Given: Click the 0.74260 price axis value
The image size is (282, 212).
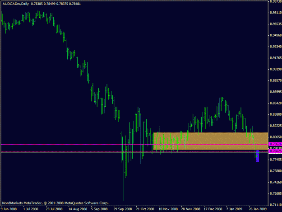Looking at the screenshot, I should click(276, 182).
